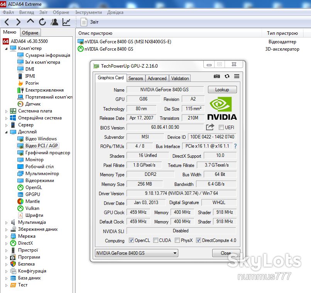311x293 pixels.
Task: Switch to the Validation tab
Action: coord(180,78)
